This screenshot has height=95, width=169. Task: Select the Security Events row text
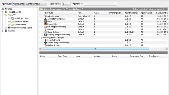pyautogui.click(x=54, y=40)
